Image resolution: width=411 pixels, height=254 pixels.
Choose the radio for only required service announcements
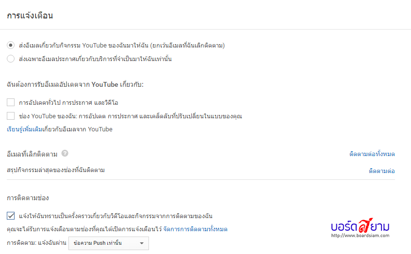[x=11, y=59]
